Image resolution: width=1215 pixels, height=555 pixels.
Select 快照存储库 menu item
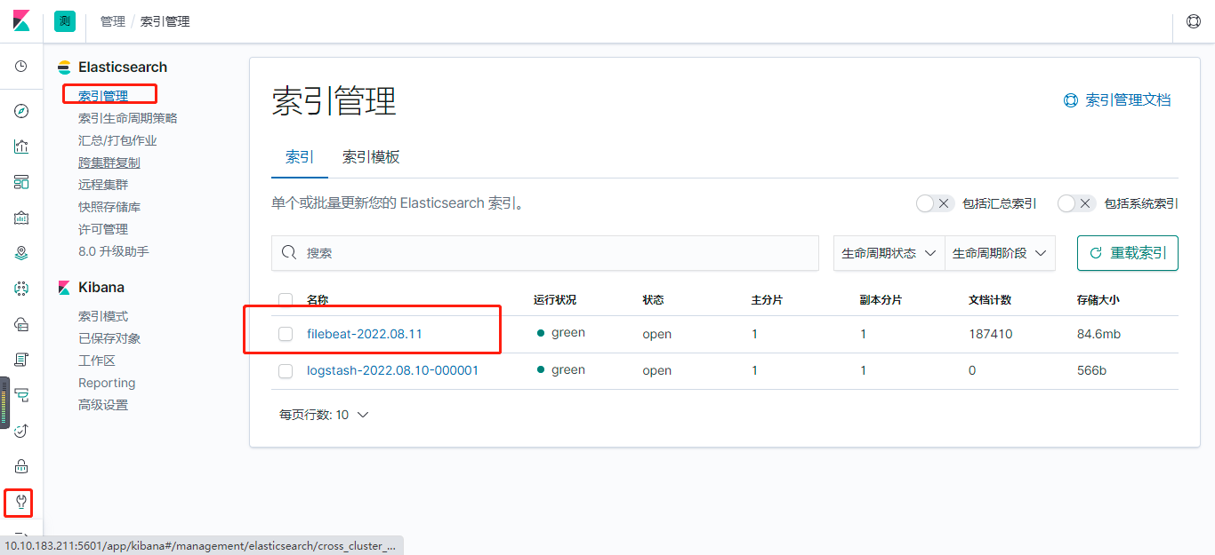point(109,207)
